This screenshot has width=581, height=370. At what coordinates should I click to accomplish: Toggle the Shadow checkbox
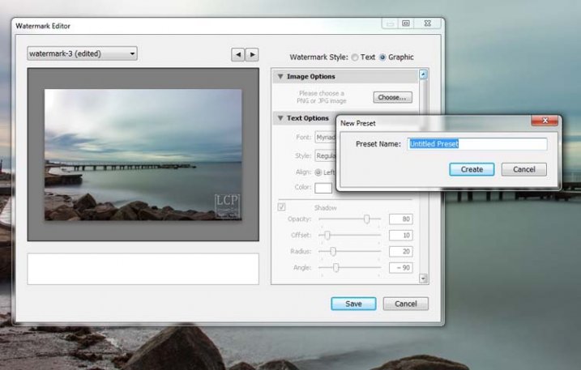point(281,207)
